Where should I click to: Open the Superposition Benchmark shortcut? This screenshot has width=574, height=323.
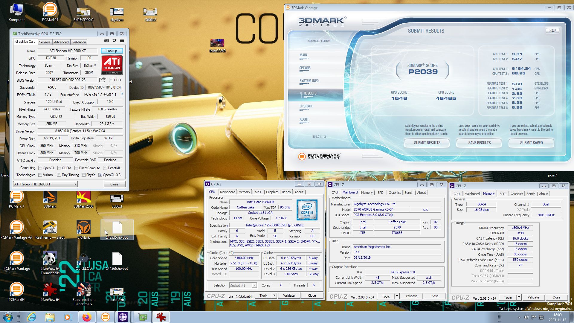83,294
